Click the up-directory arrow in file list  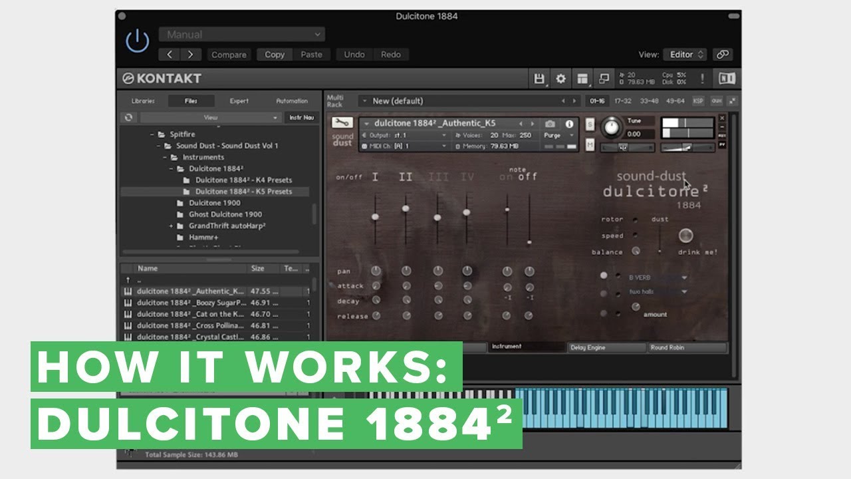pos(128,280)
